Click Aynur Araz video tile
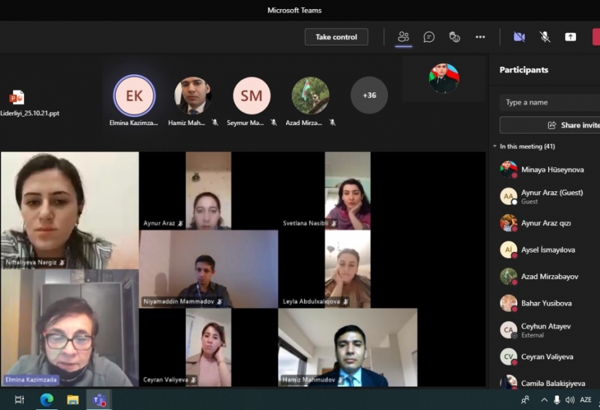600x410 pixels. tap(209, 191)
